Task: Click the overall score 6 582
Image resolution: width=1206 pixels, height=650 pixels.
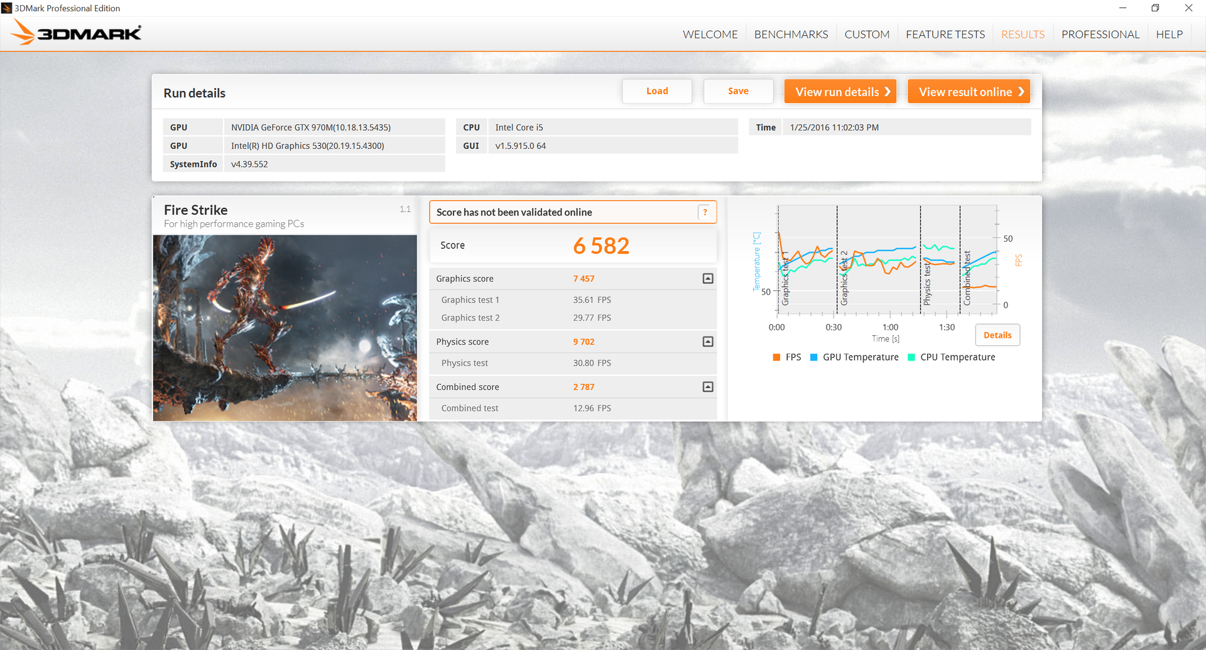Action: 600,246
